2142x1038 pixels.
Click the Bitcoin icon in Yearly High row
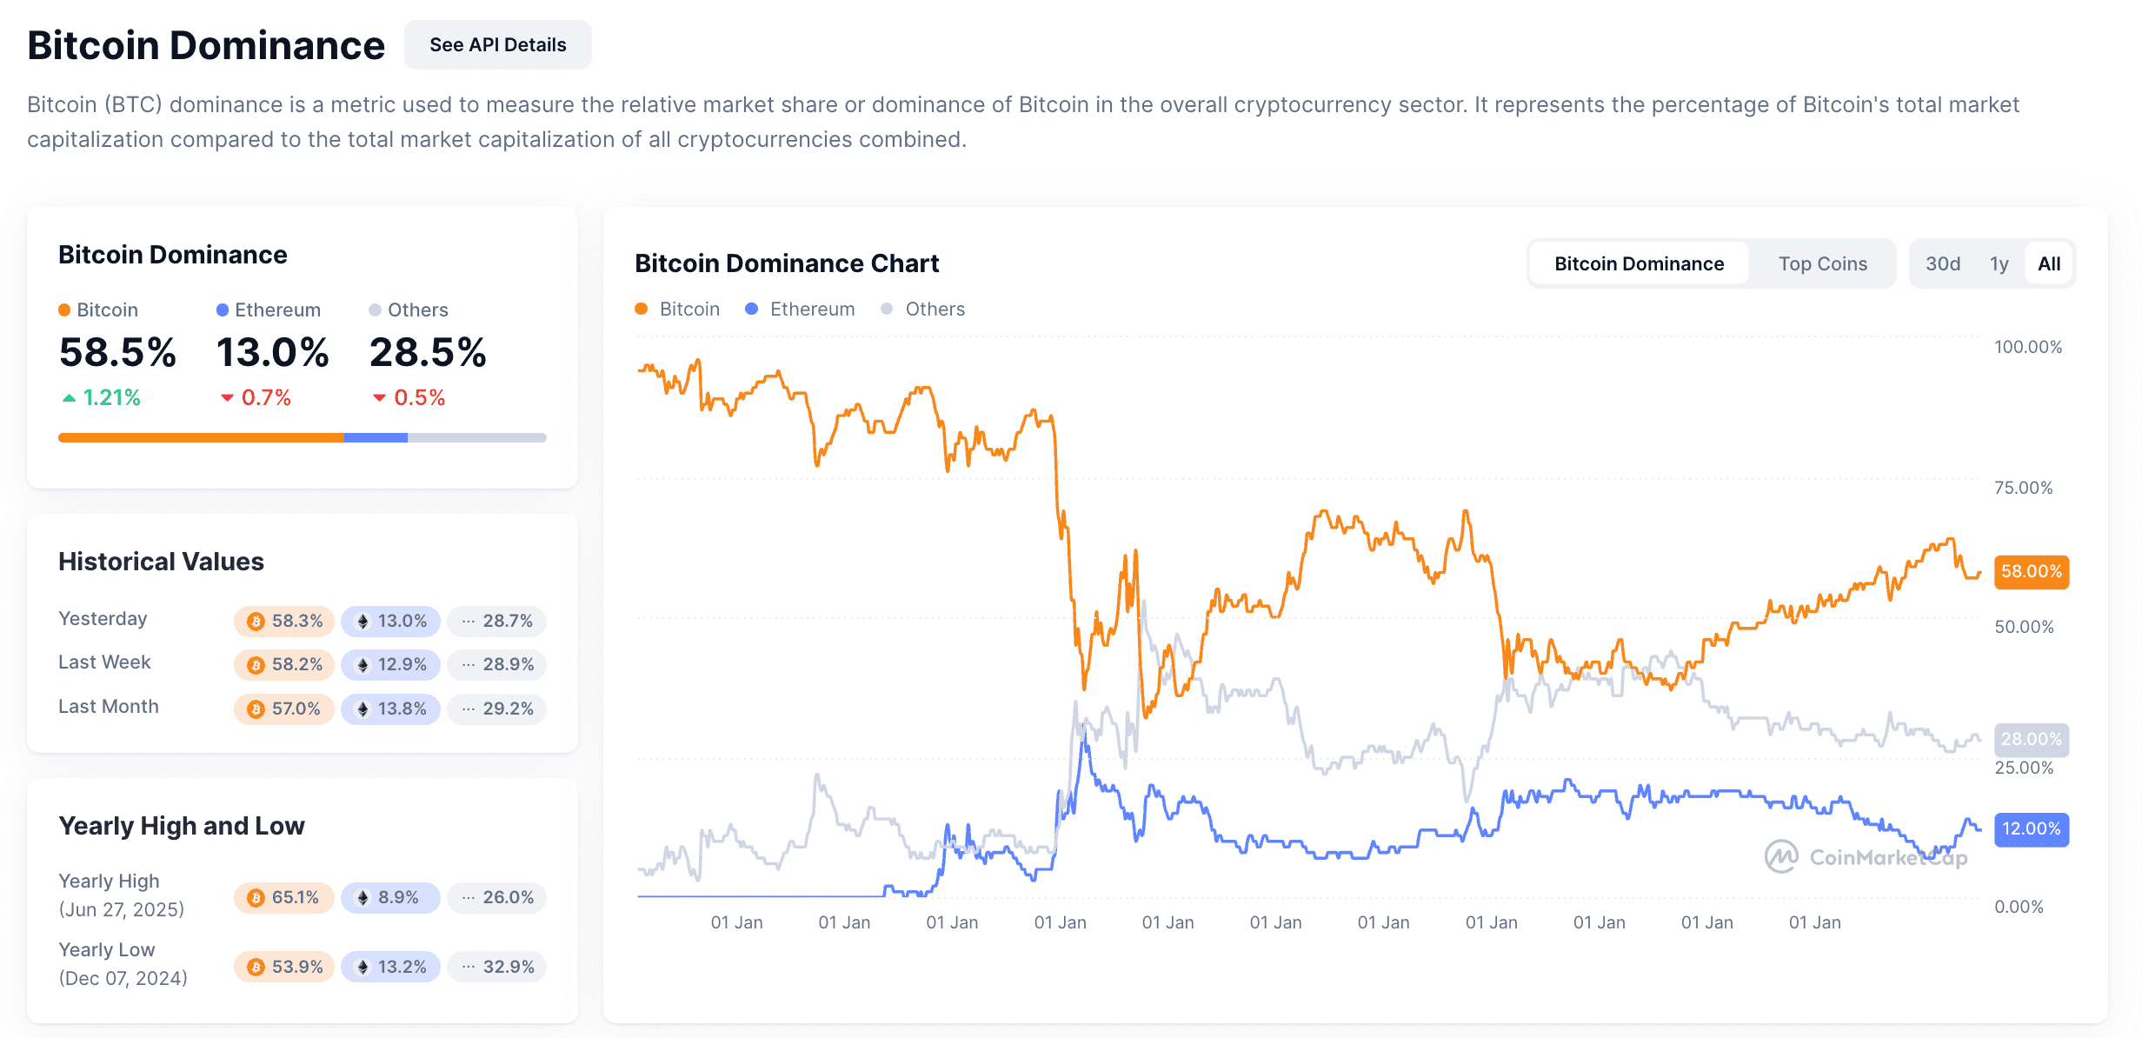(256, 898)
